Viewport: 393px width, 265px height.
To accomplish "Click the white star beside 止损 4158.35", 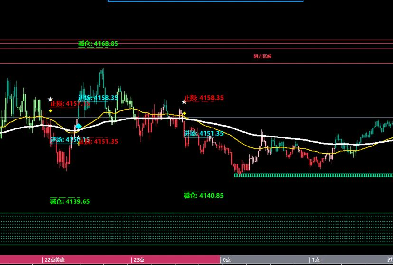I will click(184, 102).
